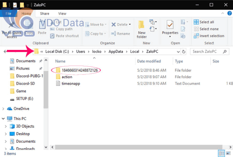Click Users in the address path

(81, 51)
